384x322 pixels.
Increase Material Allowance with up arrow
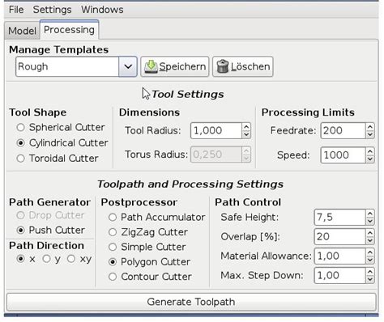pyautogui.click(x=370, y=252)
